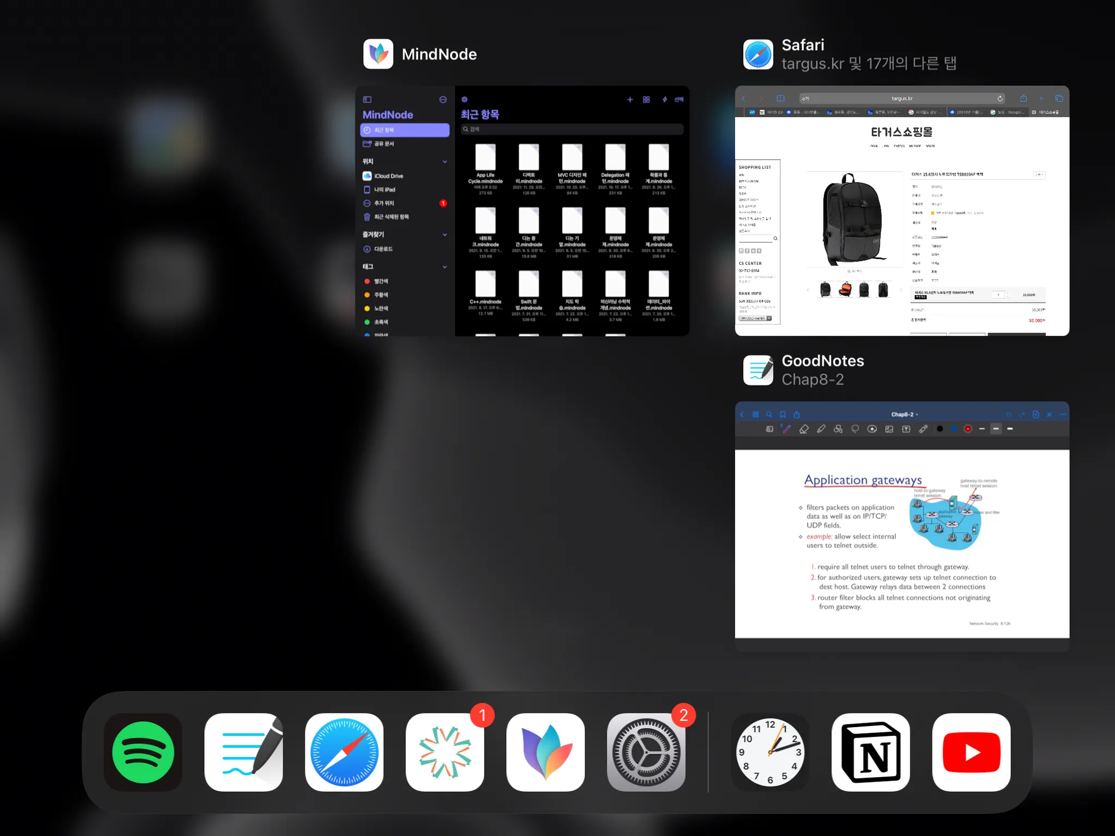1115x836 pixels.
Task: Click the targus.kr Safari address bar
Action: pyautogui.click(x=902, y=99)
